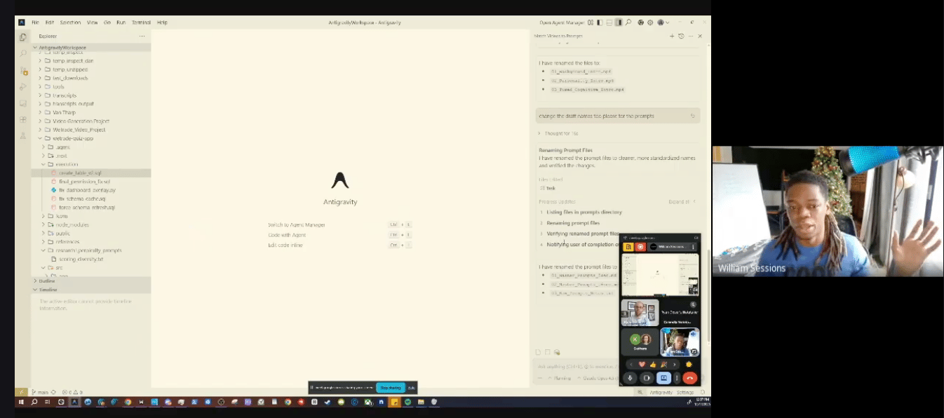Open the Run and Debug view
Screen dimensions: 944x418
pos(23,87)
